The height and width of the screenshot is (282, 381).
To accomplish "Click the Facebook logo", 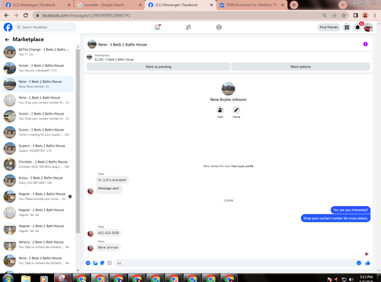I will coord(8,27).
